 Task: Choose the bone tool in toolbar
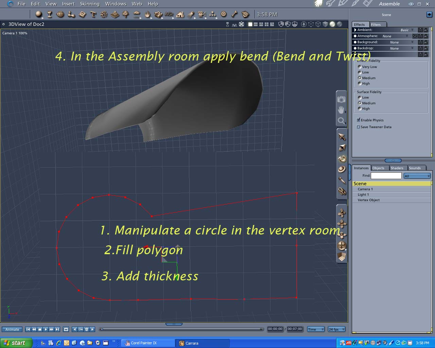coord(234,14)
